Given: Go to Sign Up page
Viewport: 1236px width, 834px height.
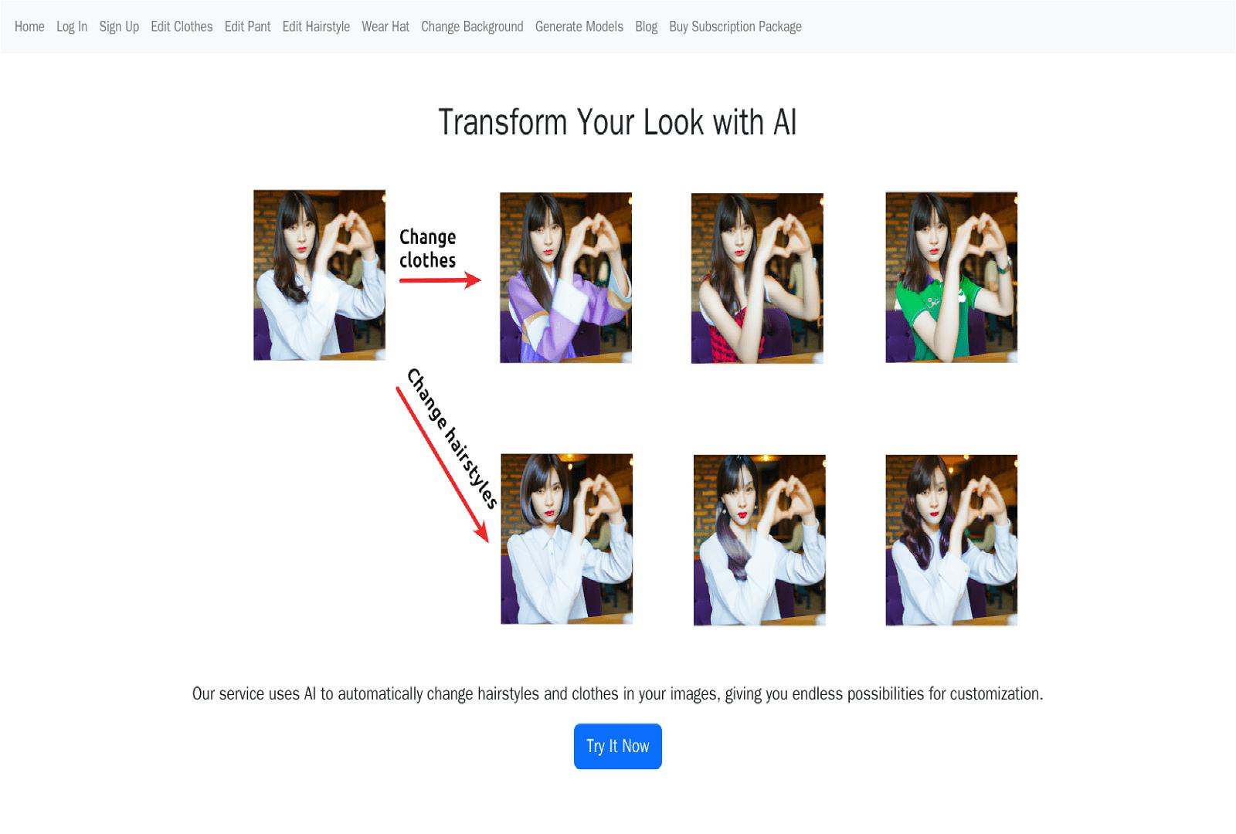Looking at the screenshot, I should click(x=119, y=26).
